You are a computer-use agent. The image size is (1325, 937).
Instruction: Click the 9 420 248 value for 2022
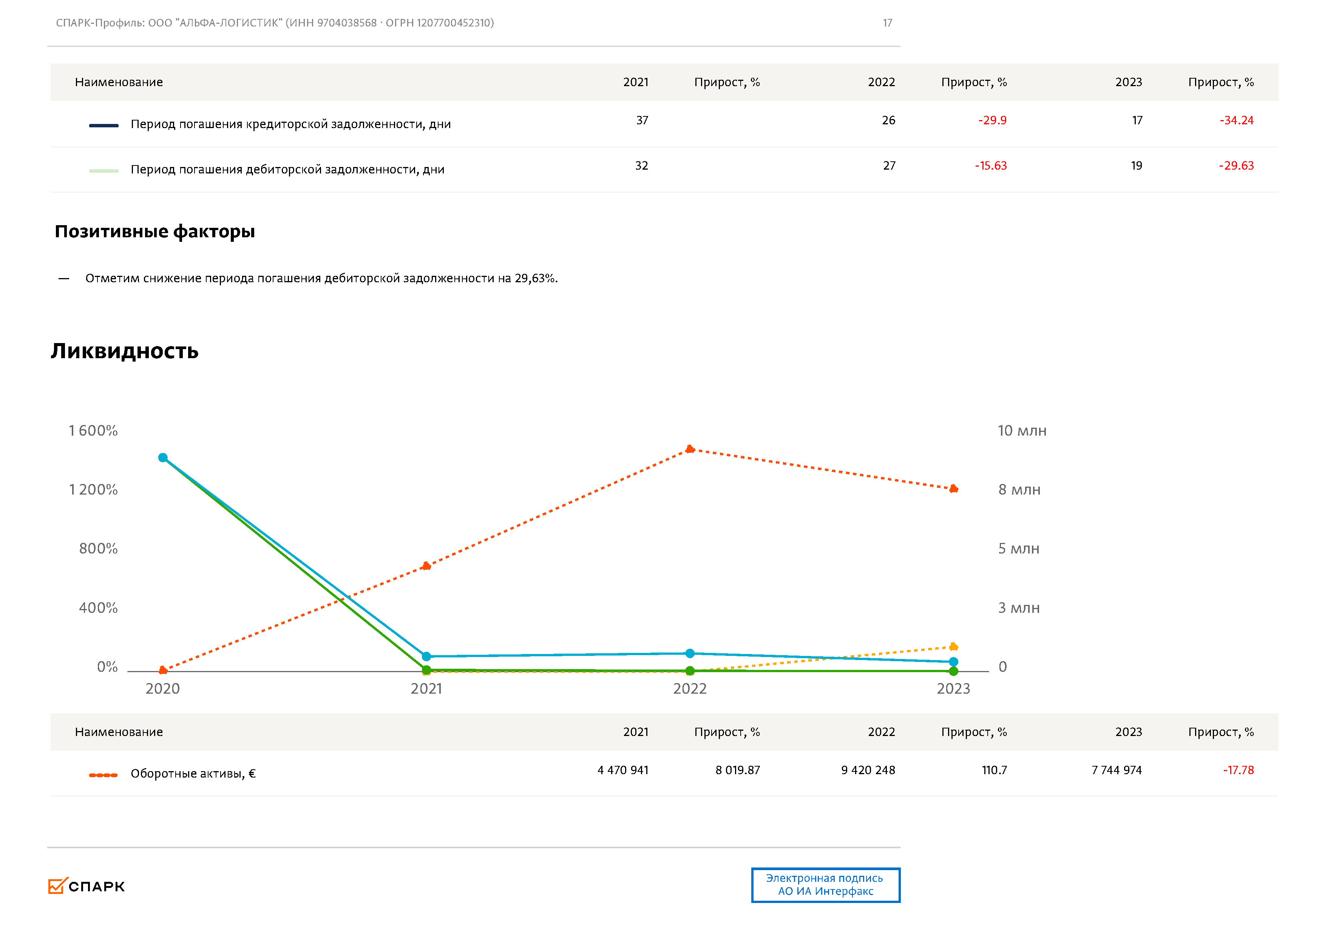coord(868,770)
